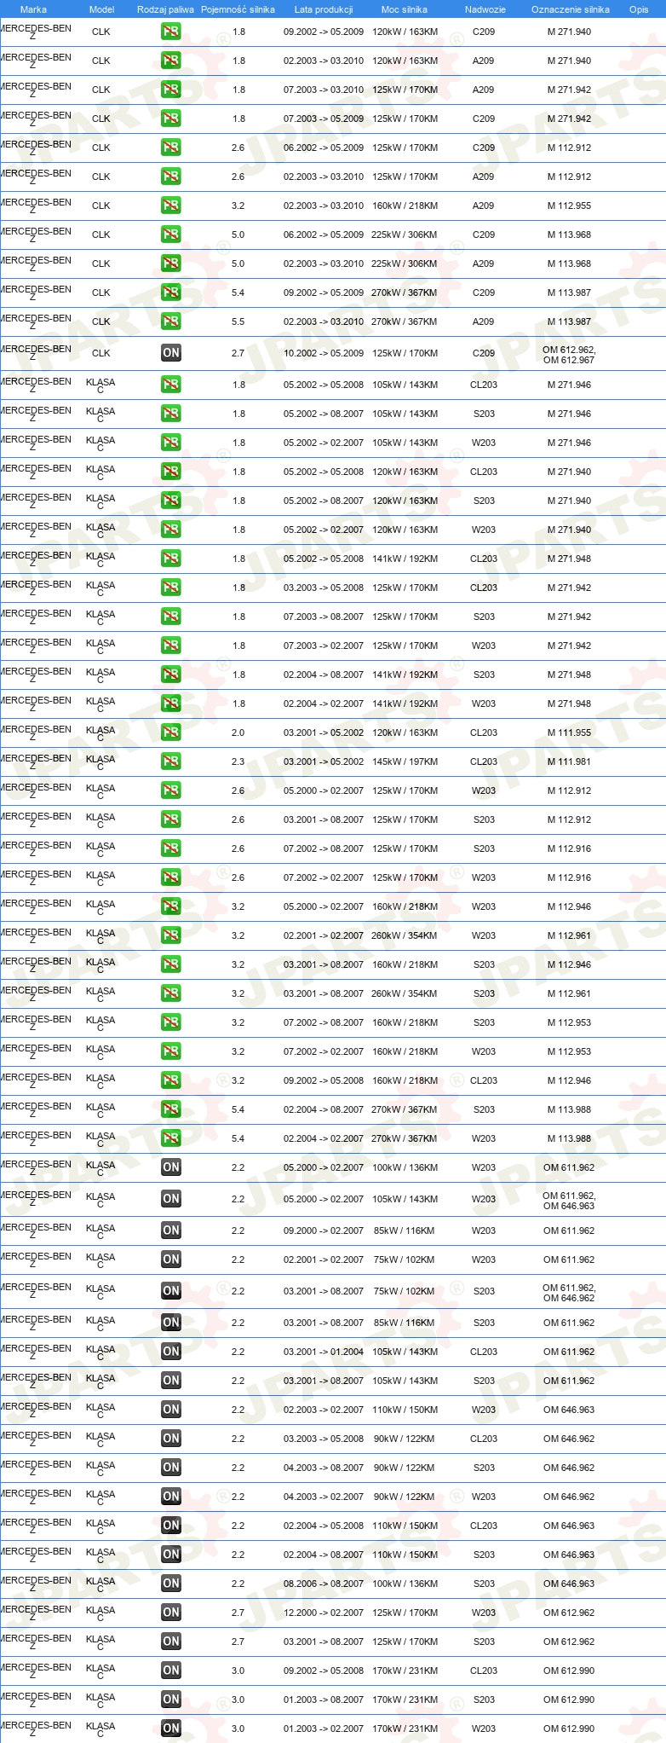Click the PB fuel icon in the CL203 M 271.946 row
Image resolution: width=666 pixels, height=1743 pixels.
(x=171, y=385)
